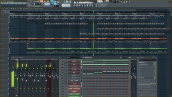Open the OPTIONS menu

20,3
